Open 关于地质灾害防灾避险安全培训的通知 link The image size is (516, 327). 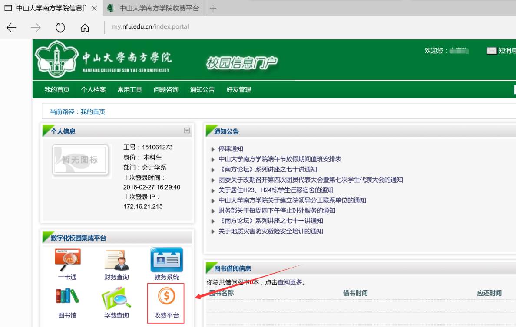click(271, 231)
